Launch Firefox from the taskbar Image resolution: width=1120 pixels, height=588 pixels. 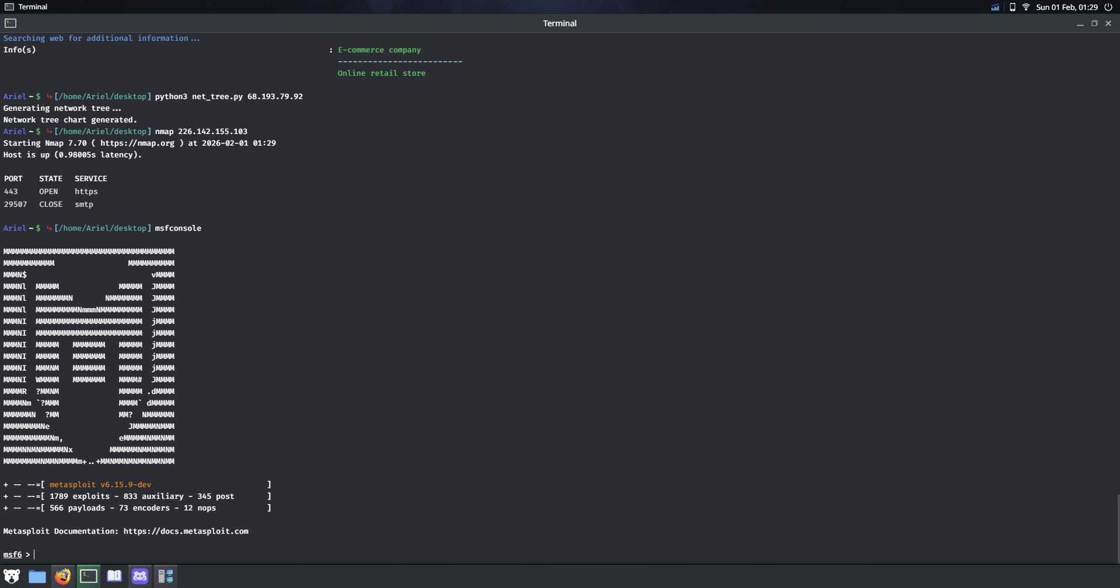click(63, 576)
